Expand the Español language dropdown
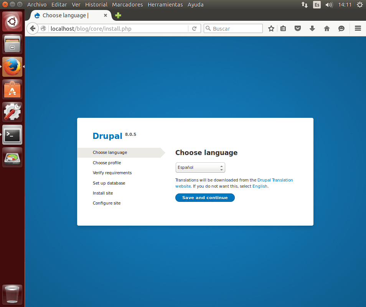The image size is (366, 307). 200,167
